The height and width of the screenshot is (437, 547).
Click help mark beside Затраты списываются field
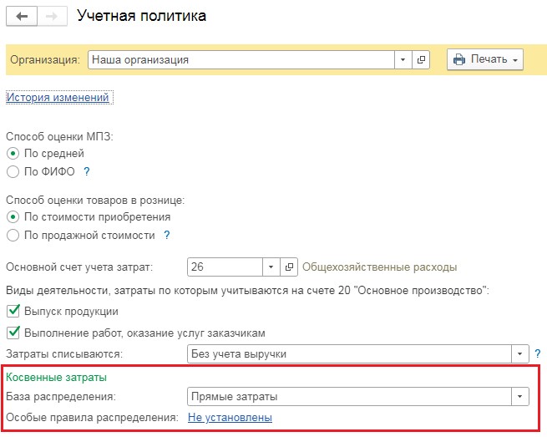click(x=537, y=353)
